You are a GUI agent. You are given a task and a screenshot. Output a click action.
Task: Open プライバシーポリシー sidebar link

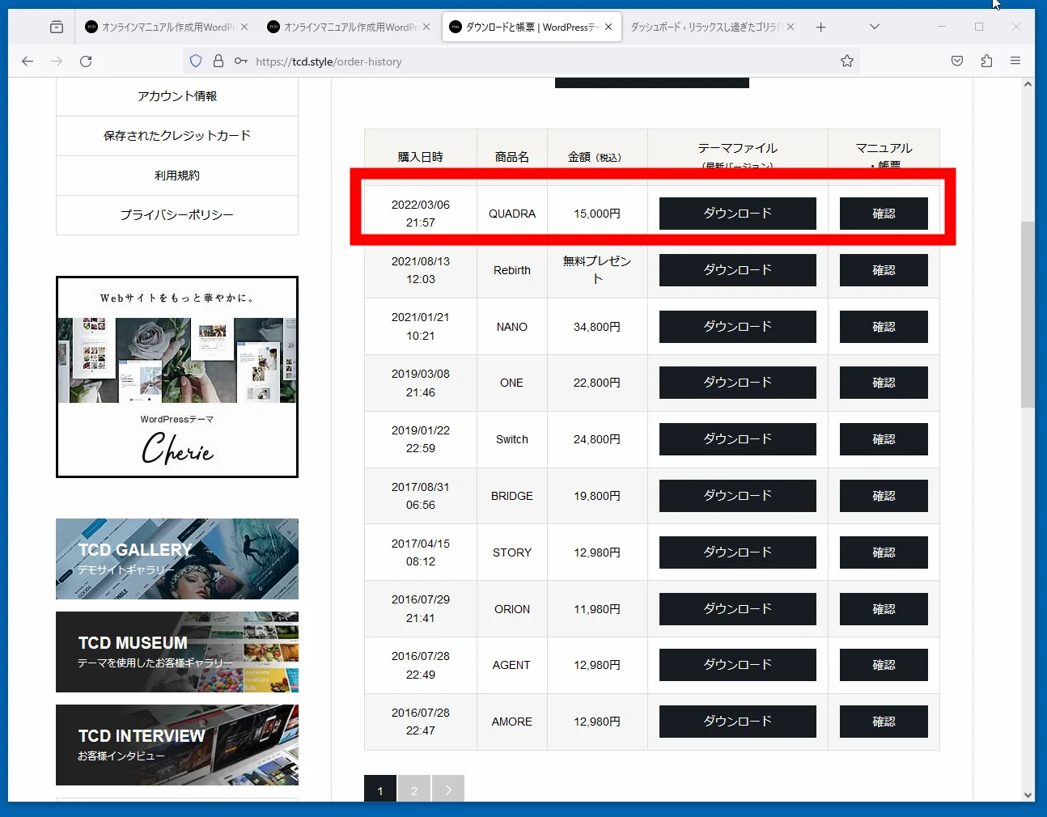[177, 215]
